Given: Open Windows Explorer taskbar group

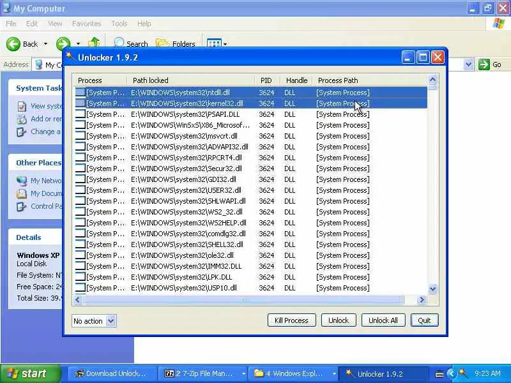Looking at the screenshot, I should [293, 373].
